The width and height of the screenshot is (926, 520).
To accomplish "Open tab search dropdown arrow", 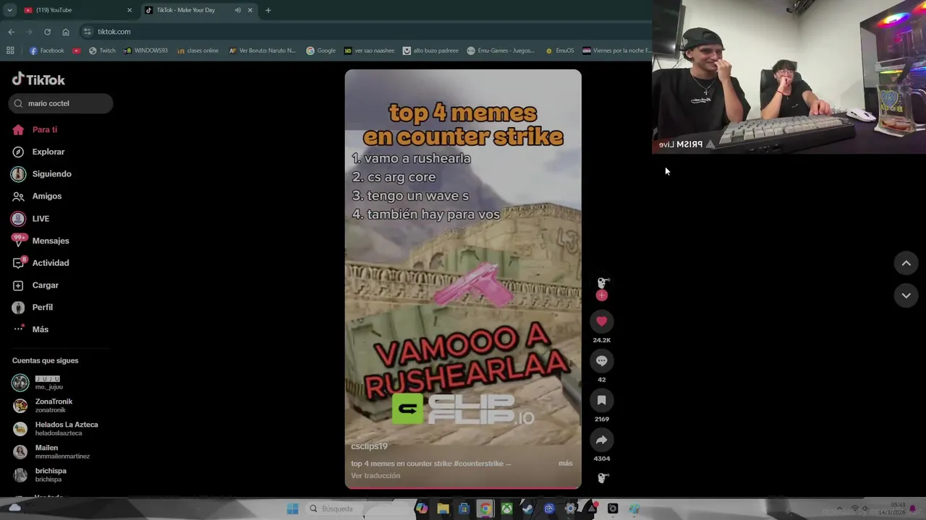I will [x=9, y=10].
